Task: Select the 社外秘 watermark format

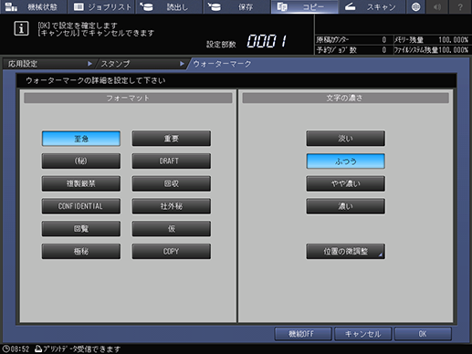Action: [x=172, y=206]
